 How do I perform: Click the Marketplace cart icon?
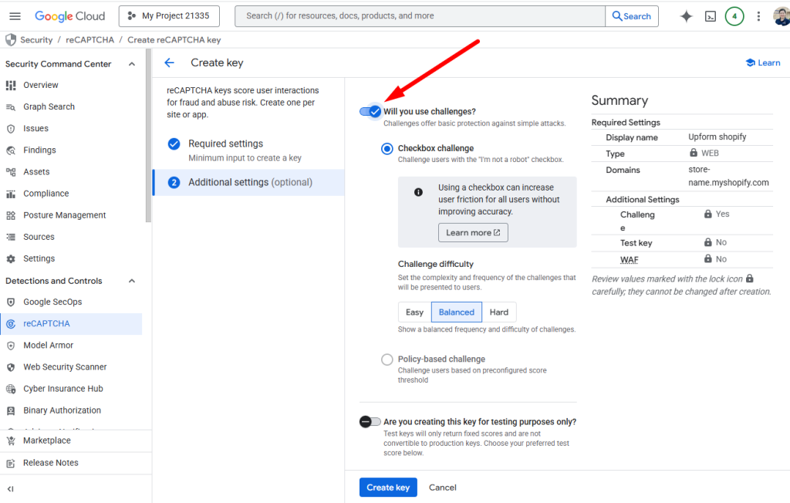pyautogui.click(x=11, y=441)
